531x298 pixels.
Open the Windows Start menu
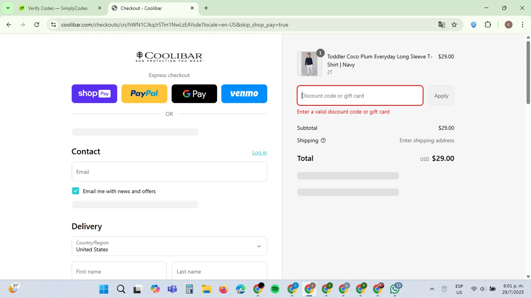[104, 289]
